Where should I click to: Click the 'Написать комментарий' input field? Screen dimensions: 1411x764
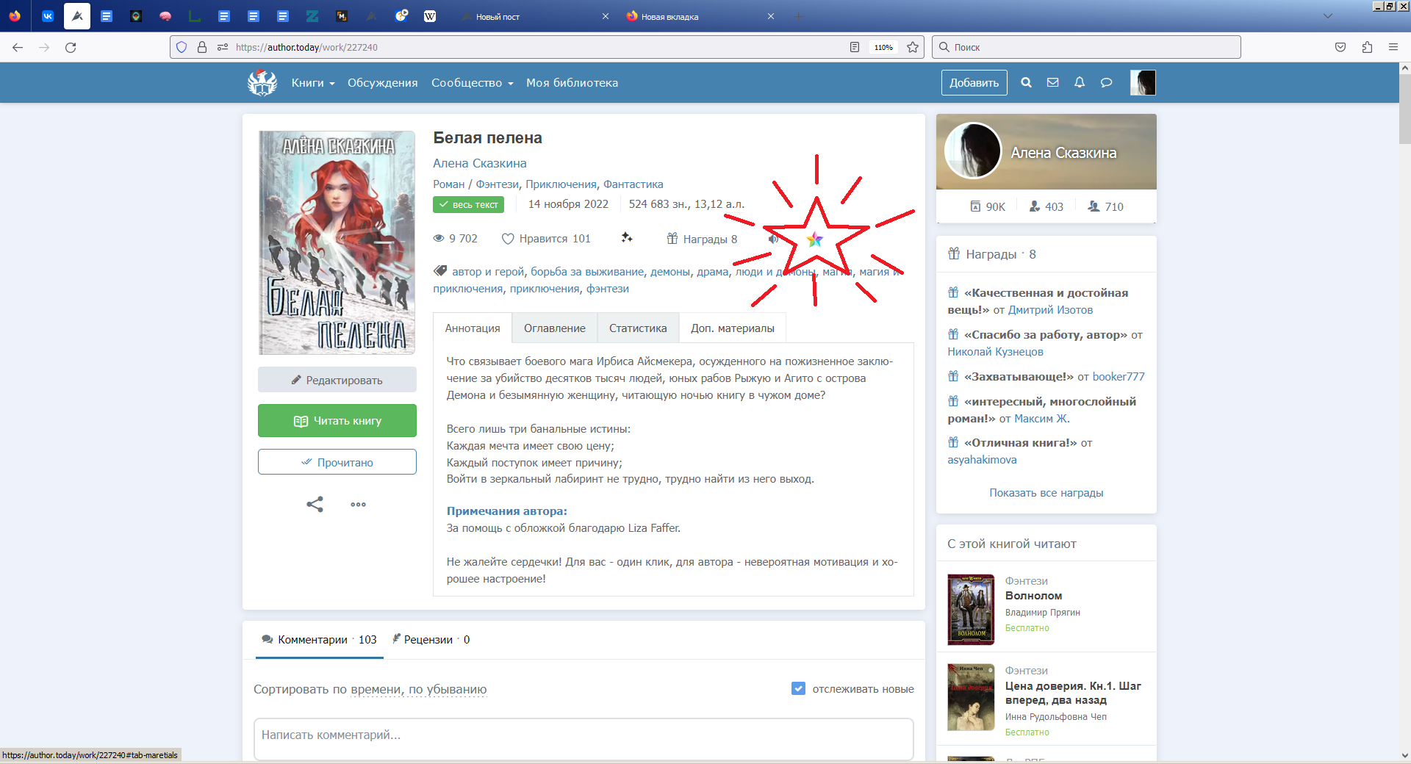584,735
